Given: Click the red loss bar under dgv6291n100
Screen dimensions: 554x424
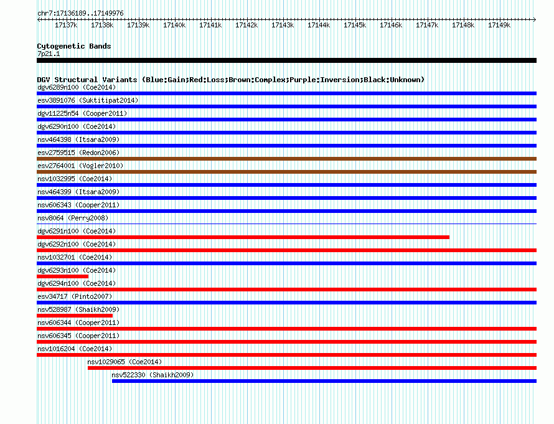Looking at the screenshot, I should click(x=243, y=237).
